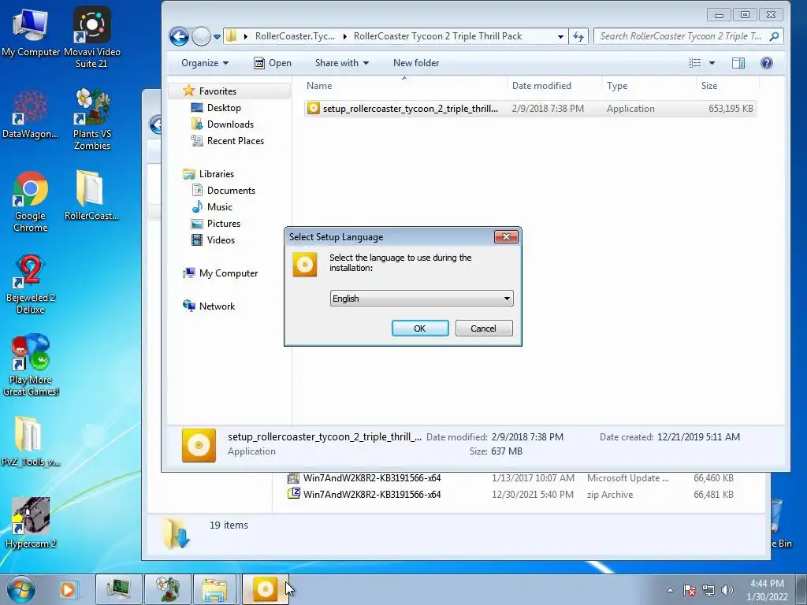Image resolution: width=807 pixels, height=605 pixels.
Task: Open DataWagon desktop shortcut
Action: pyautogui.click(x=31, y=113)
